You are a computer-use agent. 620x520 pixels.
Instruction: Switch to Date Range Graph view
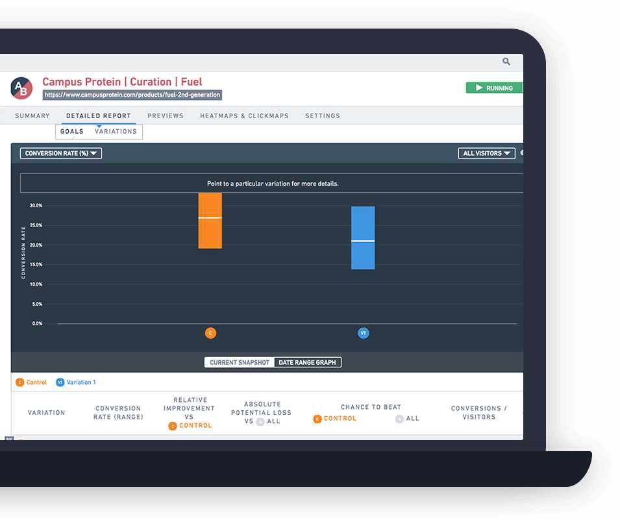307,362
